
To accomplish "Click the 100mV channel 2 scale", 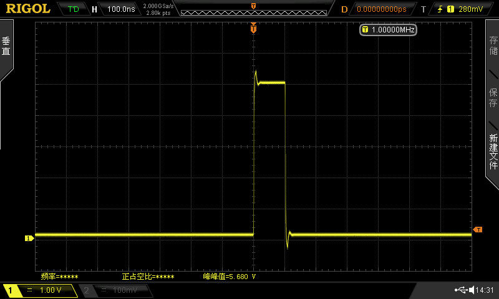I will coord(125,290).
